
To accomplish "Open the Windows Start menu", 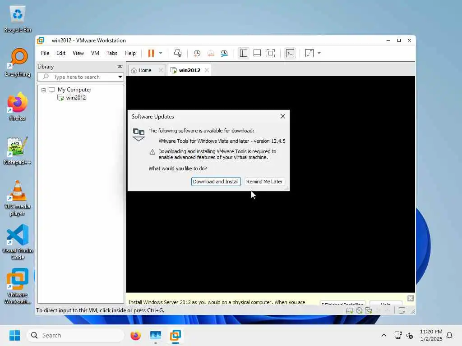I will pos(14,335).
